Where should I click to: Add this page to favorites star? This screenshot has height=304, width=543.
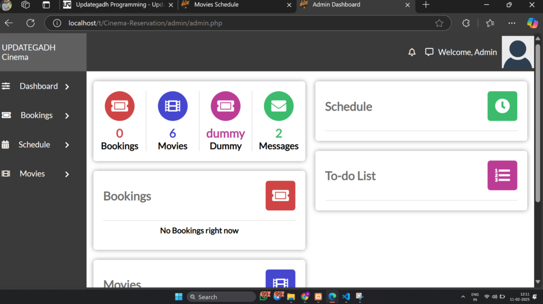[439, 23]
